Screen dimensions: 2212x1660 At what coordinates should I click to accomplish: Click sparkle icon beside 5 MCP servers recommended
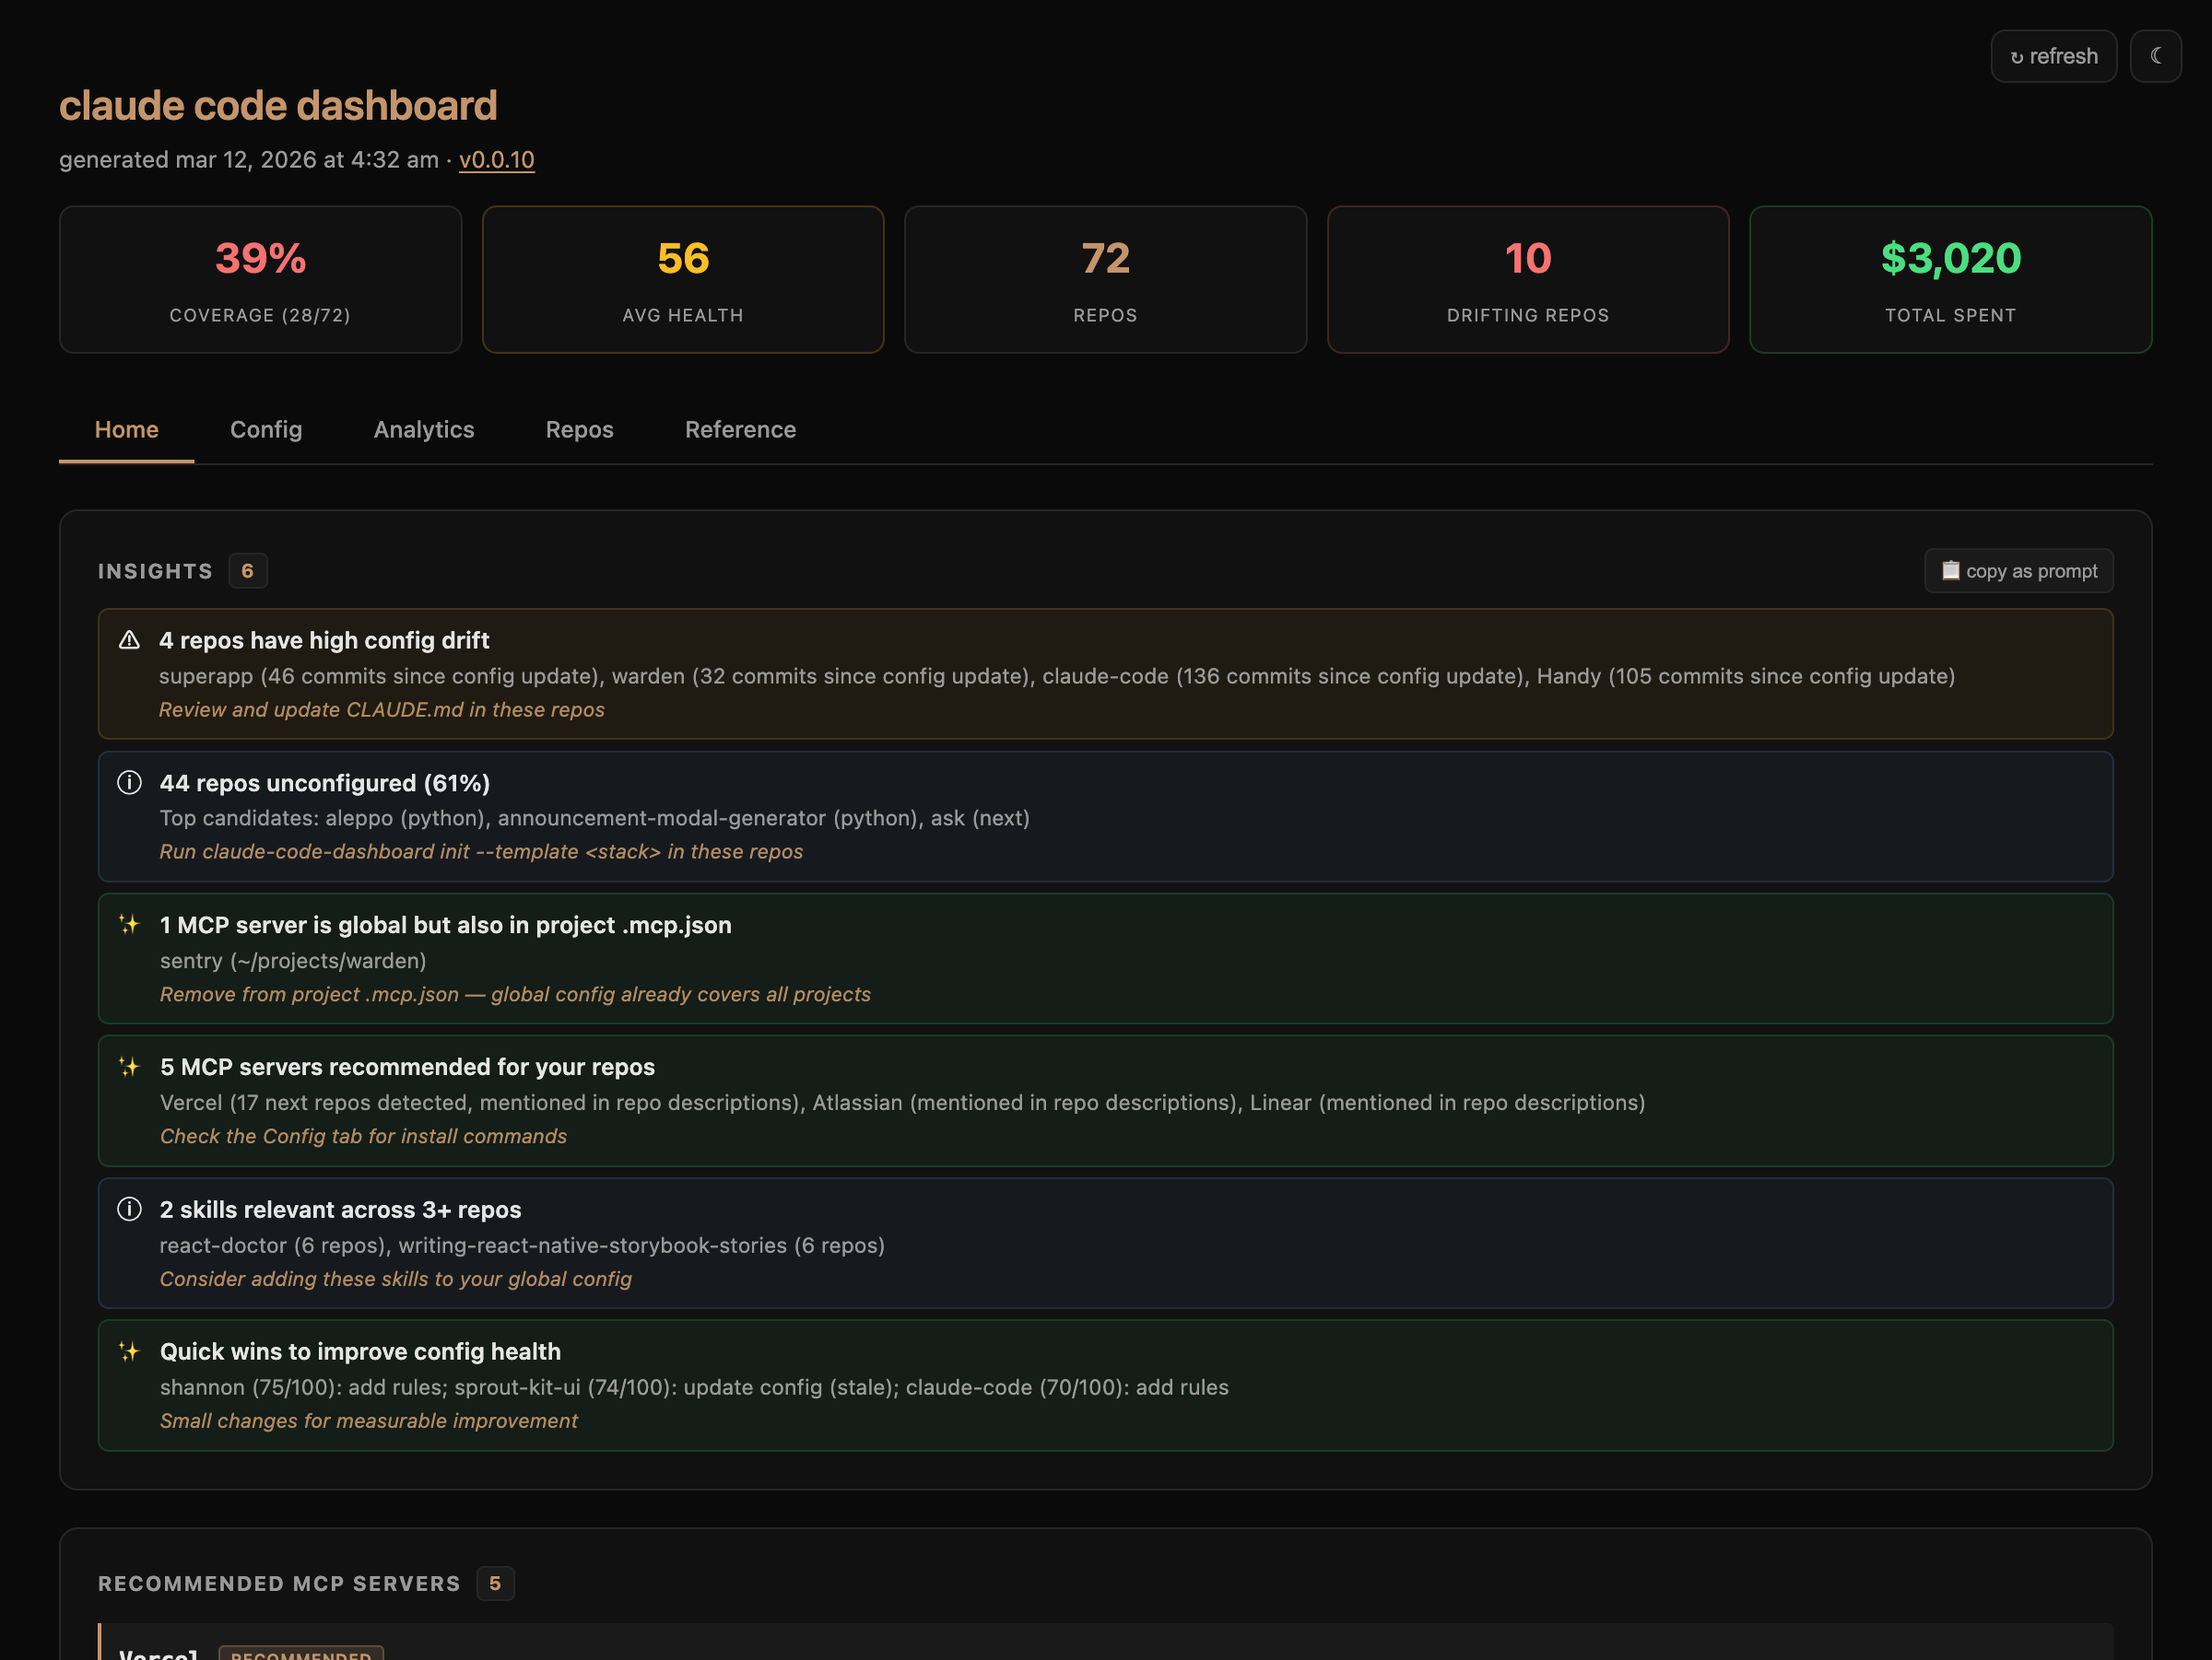pos(129,1067)
